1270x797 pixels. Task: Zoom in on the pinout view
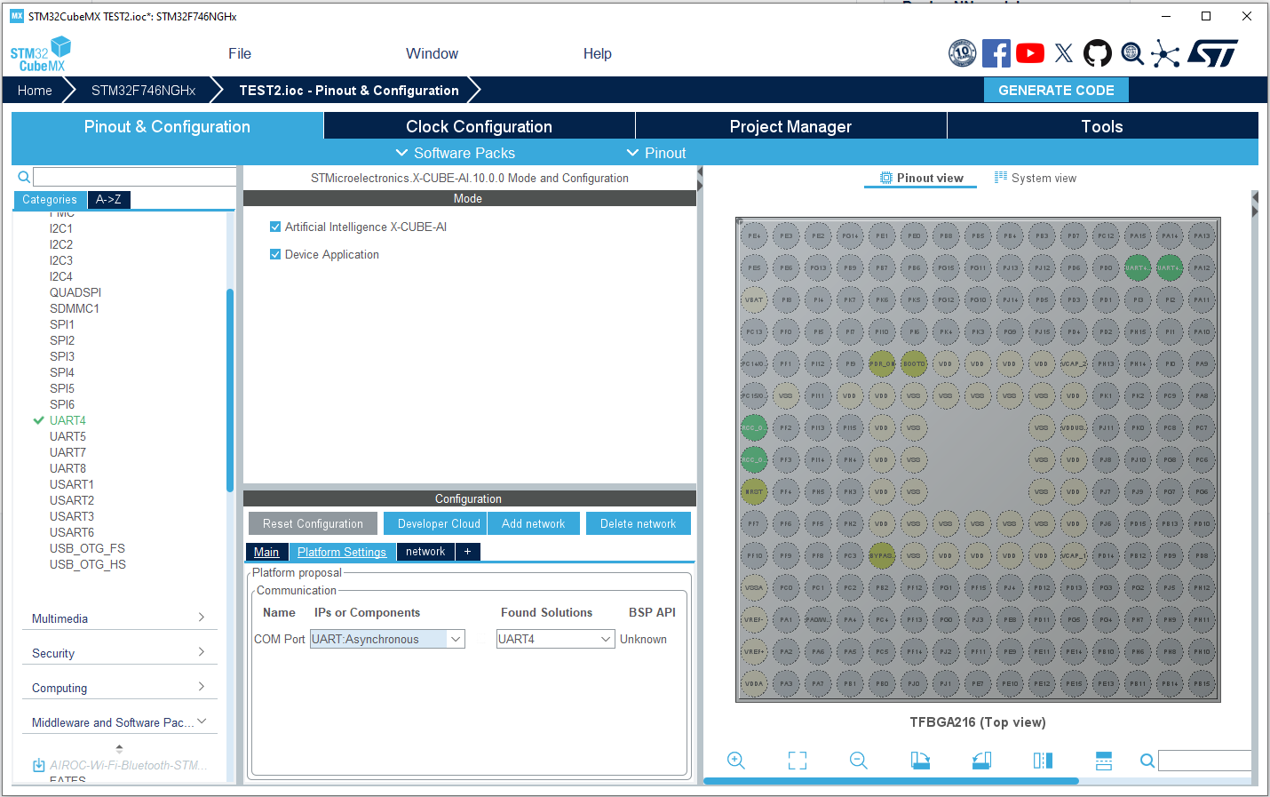736,761
